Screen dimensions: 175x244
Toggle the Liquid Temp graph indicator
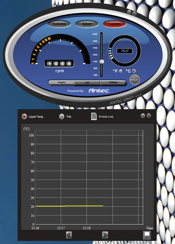tap(24, 116)
